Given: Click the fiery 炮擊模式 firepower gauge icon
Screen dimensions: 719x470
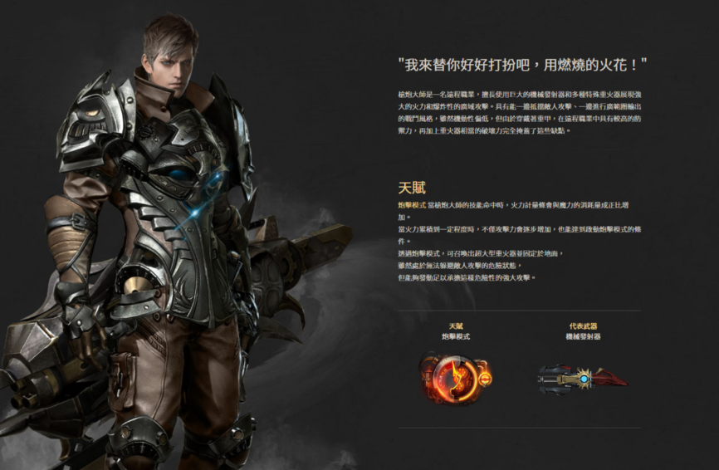Looking at the screenshot, I should click(455, 377).
